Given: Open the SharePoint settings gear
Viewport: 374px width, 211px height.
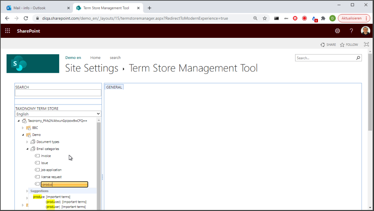Looking at the screenshot, I should coord(337,31).
